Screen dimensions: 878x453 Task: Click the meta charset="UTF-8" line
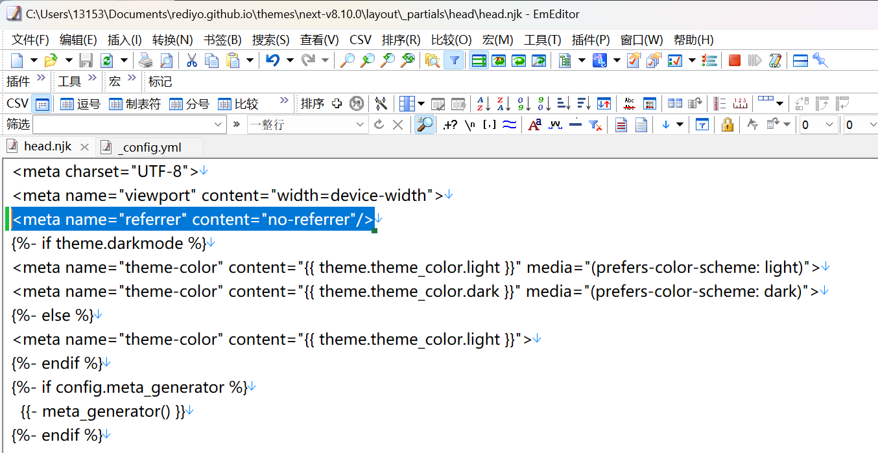pyautogui.click(x=105, y=172)
